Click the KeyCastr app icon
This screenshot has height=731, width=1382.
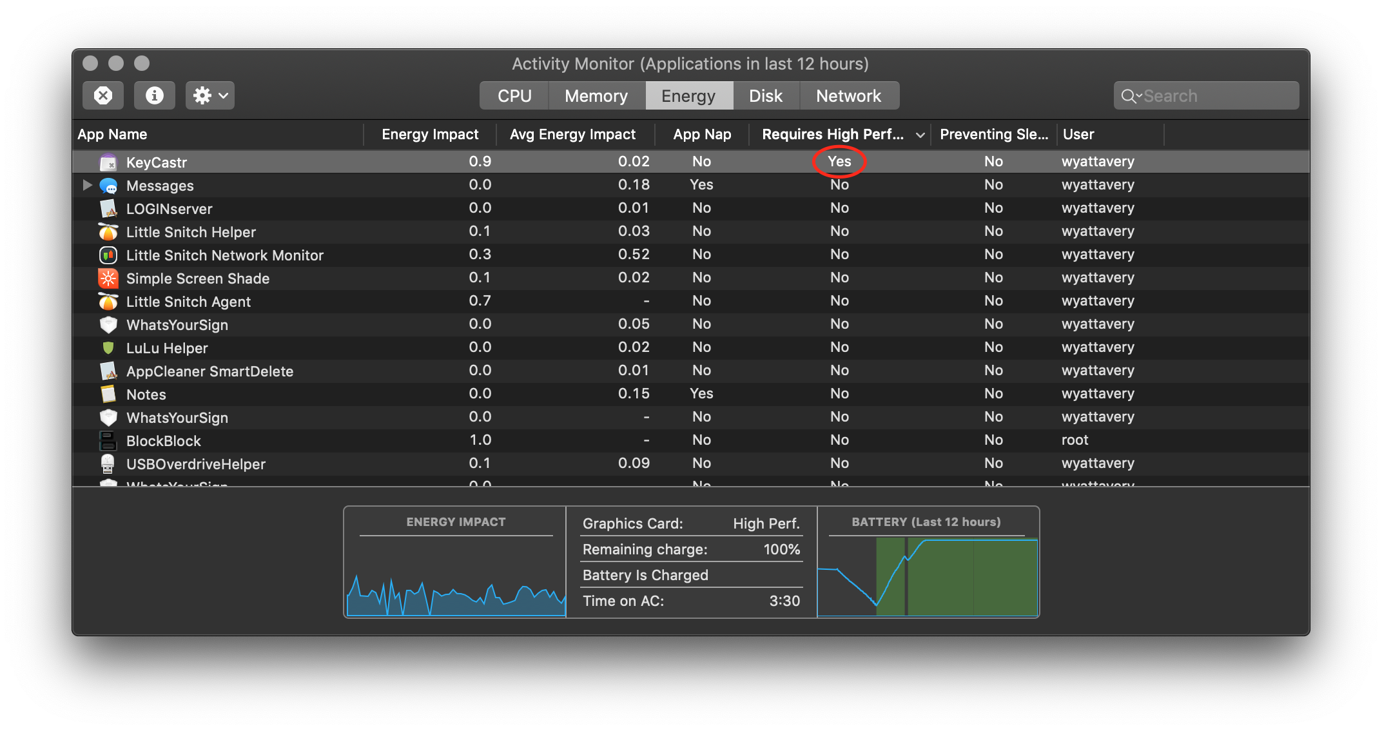point(108,162)
